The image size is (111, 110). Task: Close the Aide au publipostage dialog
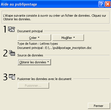[x=108, y=4]
